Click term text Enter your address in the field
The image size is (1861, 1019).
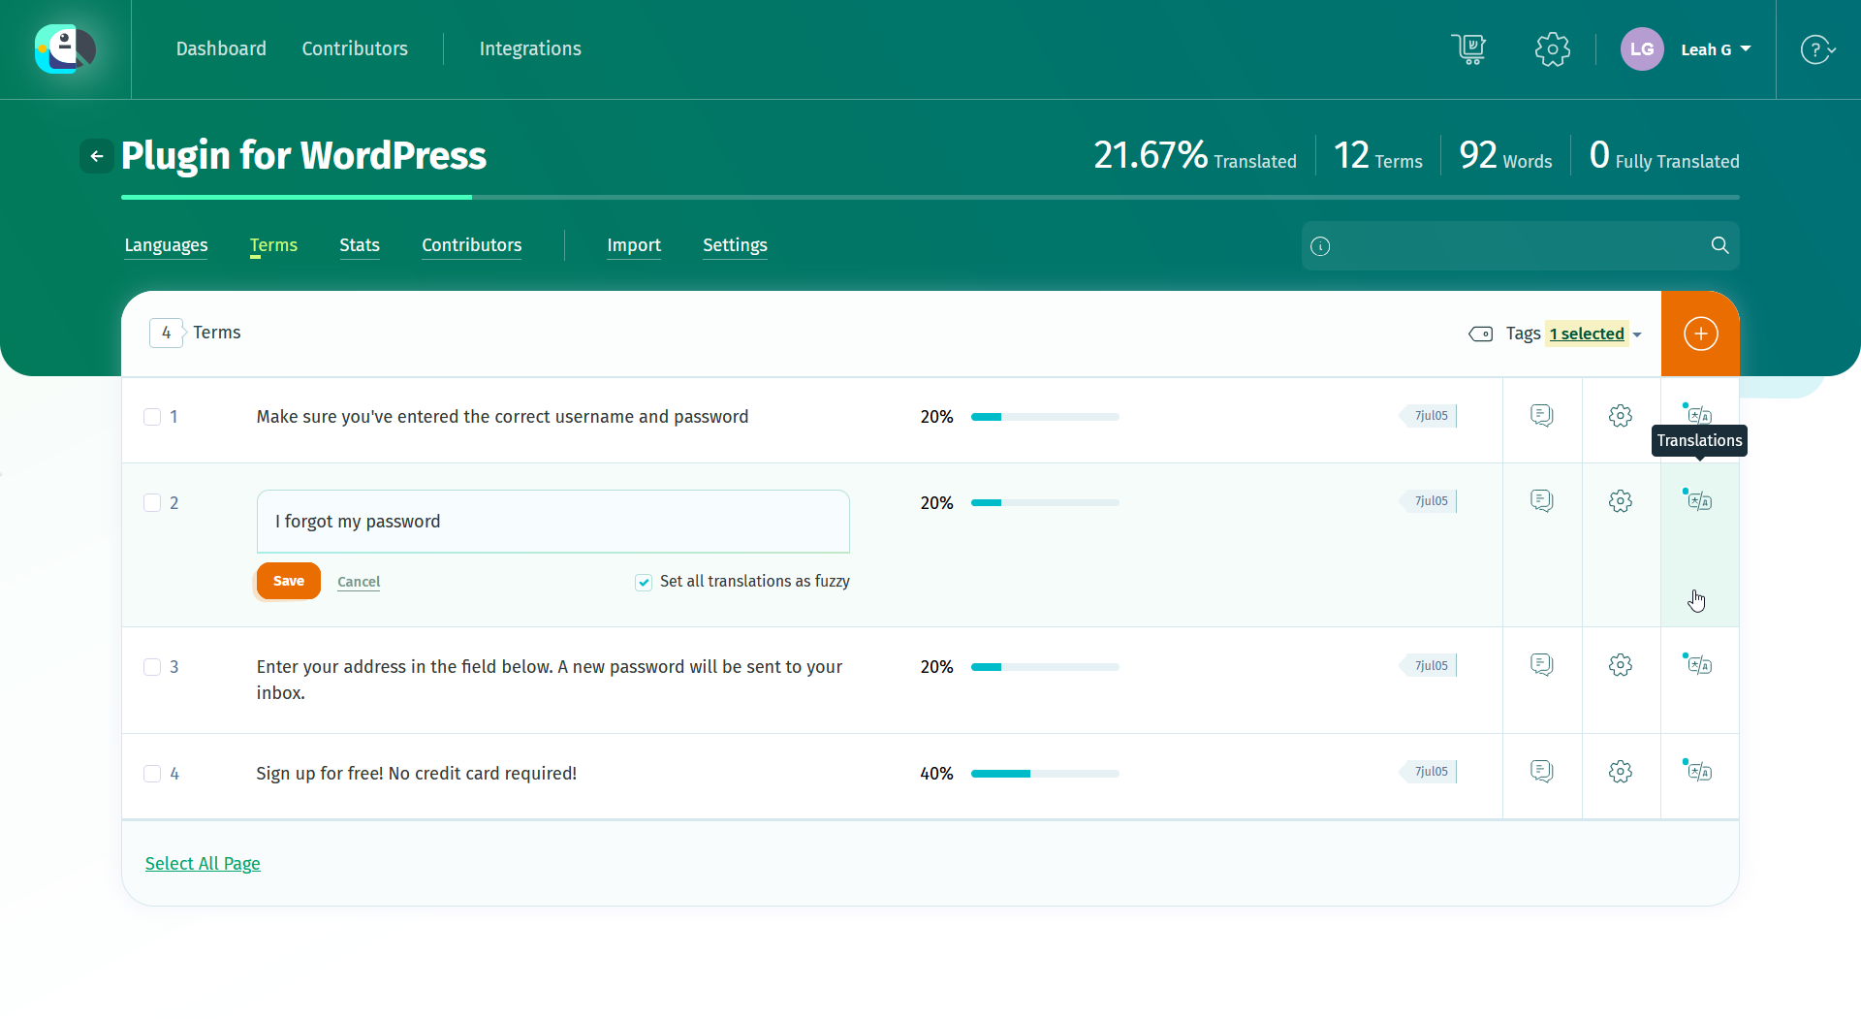[x=550, y=680]
